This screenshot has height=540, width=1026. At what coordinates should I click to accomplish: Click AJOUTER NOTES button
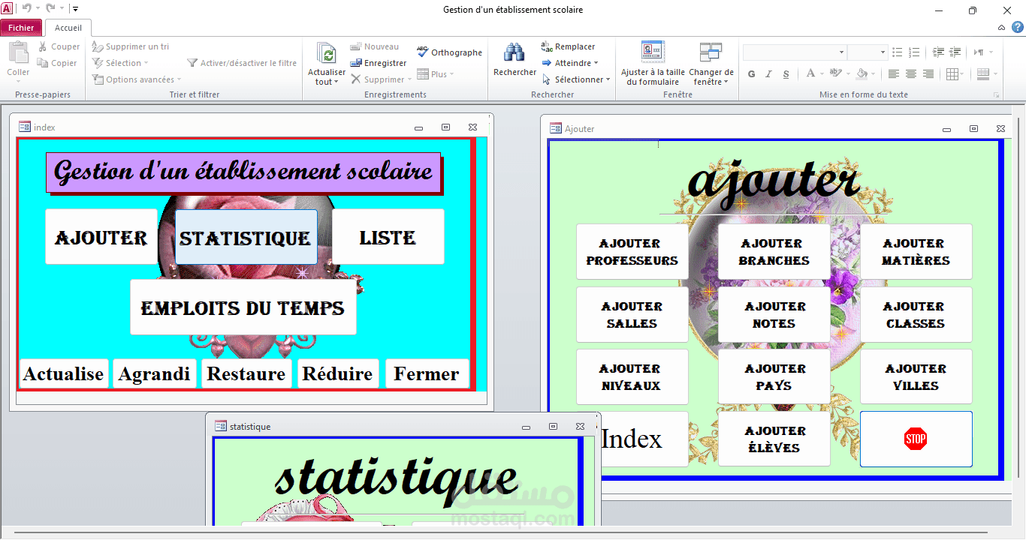[774, 315]
